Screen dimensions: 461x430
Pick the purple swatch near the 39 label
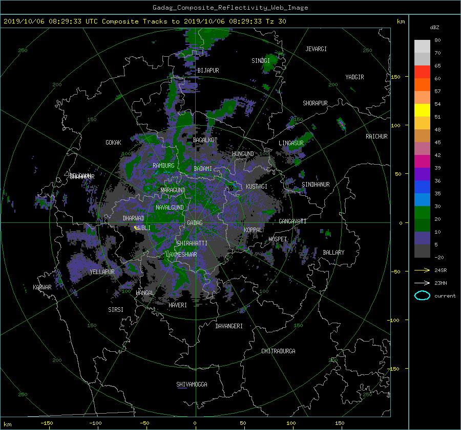point(422,174)
